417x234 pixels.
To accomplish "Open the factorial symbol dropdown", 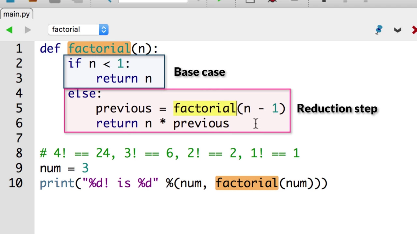I will click(x=78, y=30).
